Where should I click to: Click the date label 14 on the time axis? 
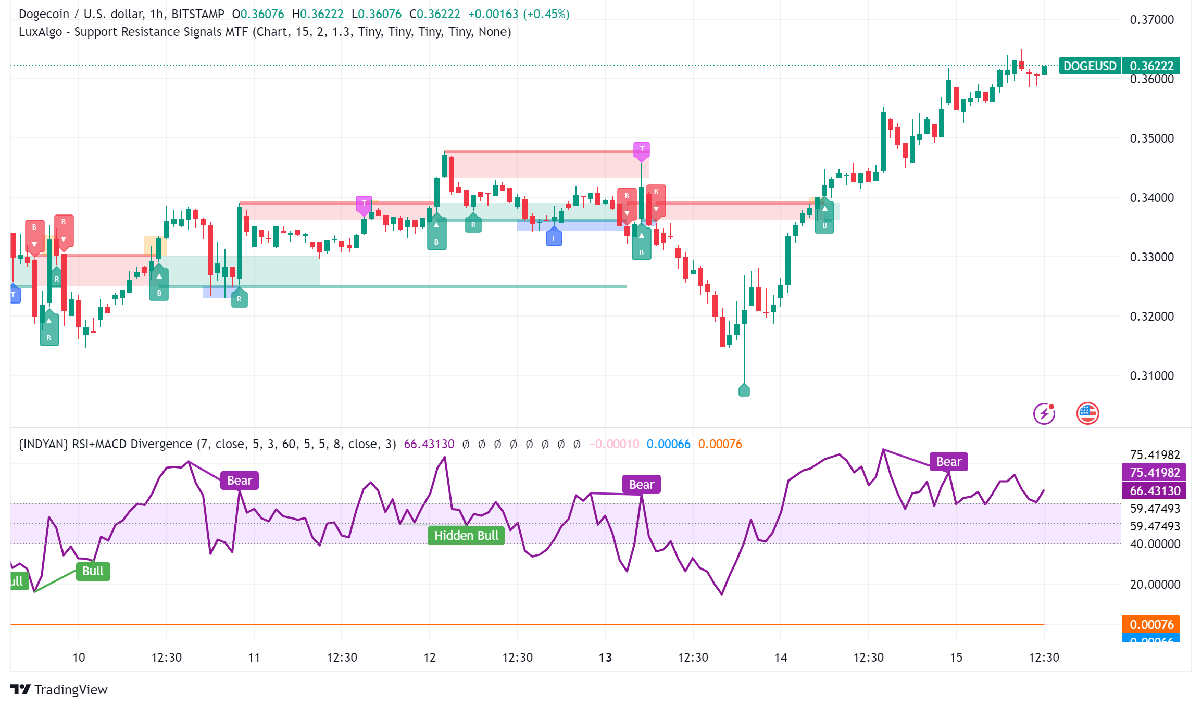pyautogui.click(x=781, y=658)
